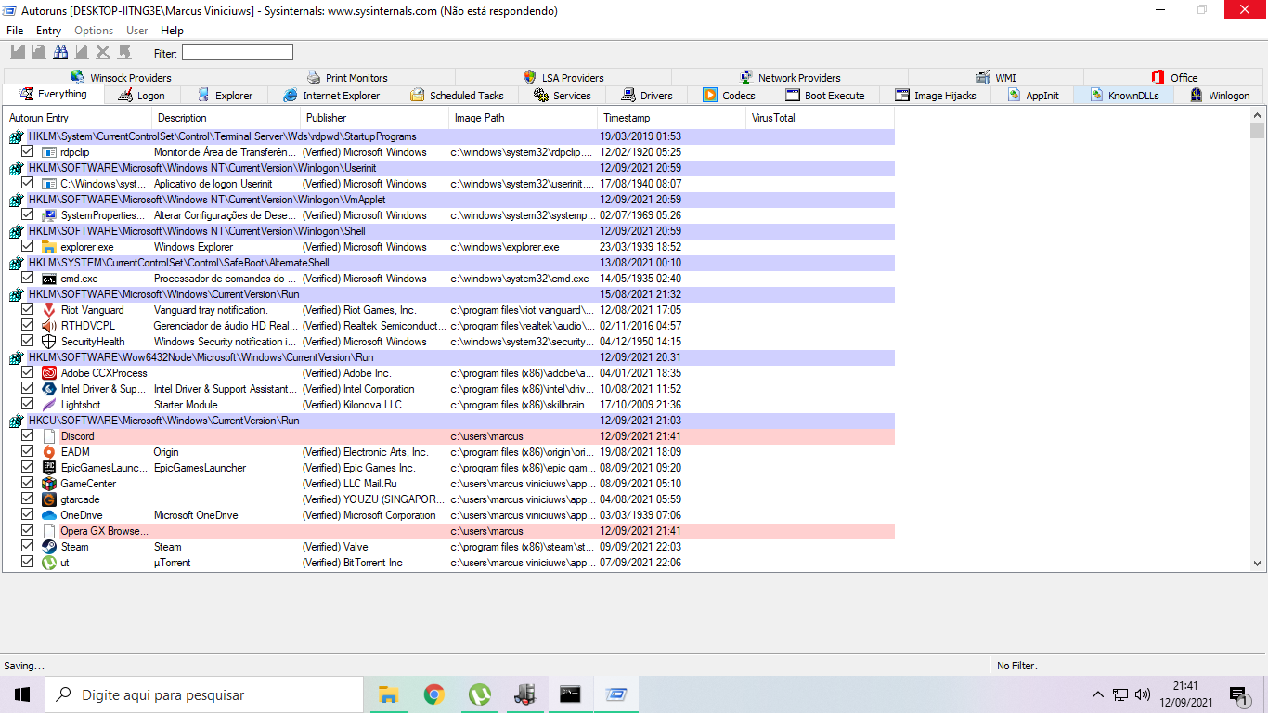Uncheck the Steam autorun checkbox
The height and width of the screenshot is (713, 1268).
click(x=27, y=547)
